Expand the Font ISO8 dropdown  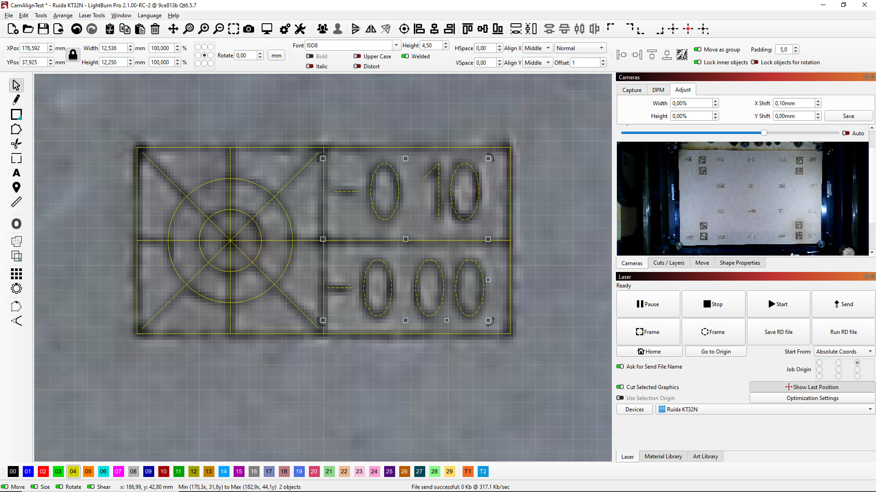click(396, 46)
